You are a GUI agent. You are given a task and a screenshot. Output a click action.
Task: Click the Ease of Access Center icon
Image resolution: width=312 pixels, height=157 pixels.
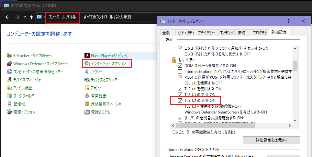pyautogui.click(x=9, y=72)
